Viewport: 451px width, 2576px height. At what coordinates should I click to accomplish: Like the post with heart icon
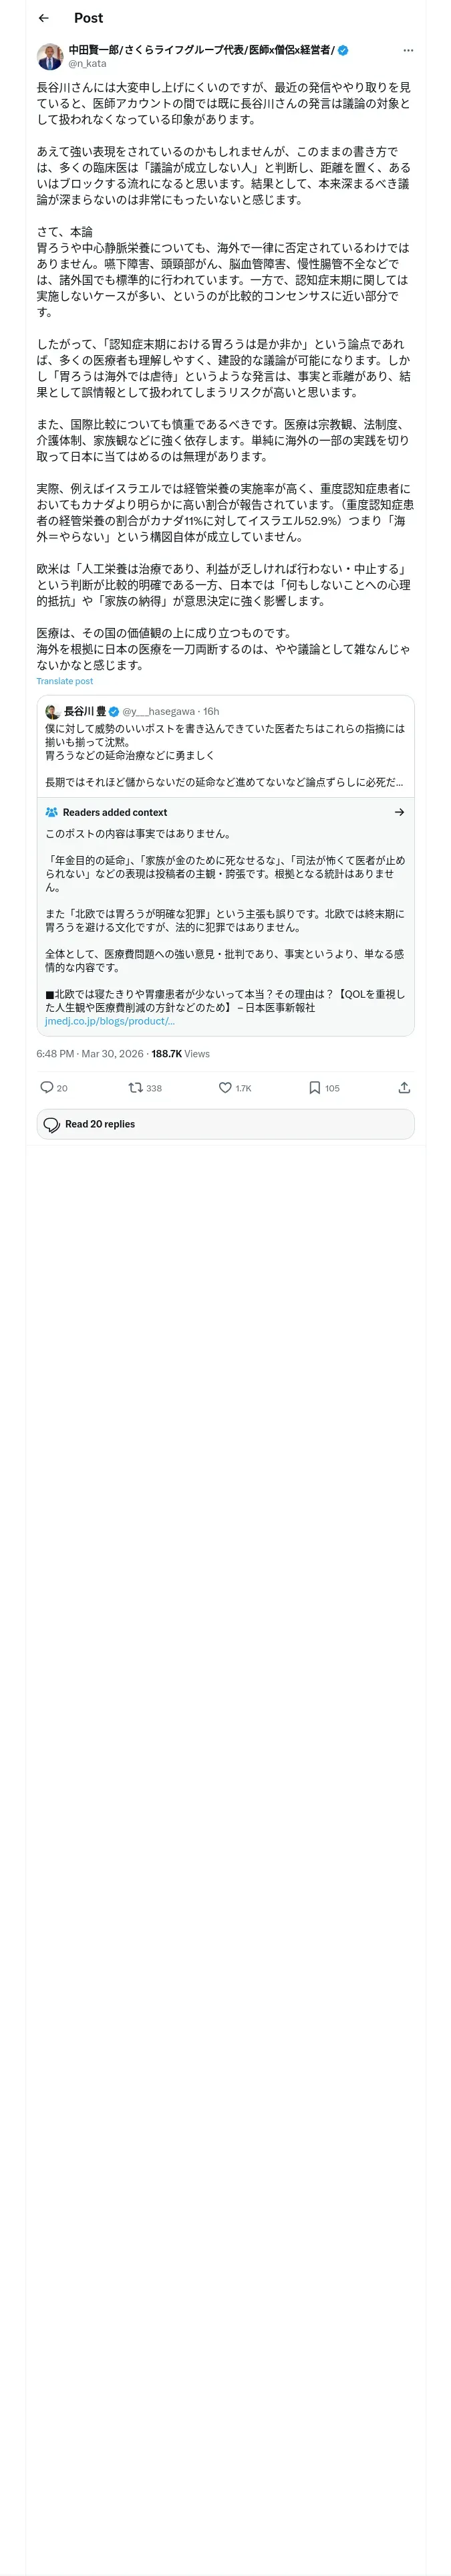tap(225, 1087)
